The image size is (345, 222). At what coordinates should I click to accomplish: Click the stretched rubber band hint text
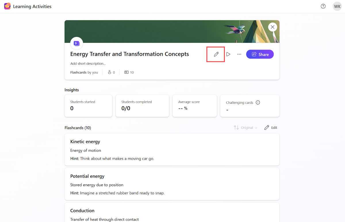[117, 193]
